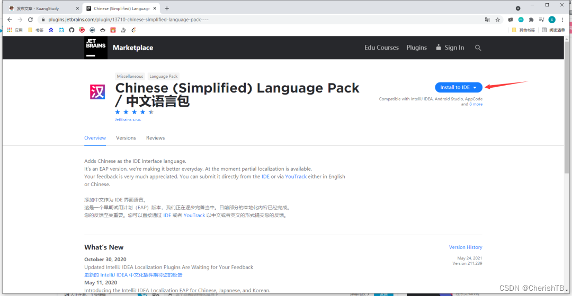The height and width of the screenshot is (296, 572).
Task: Click the browser forward arrow
Action: tap(20, 20)
